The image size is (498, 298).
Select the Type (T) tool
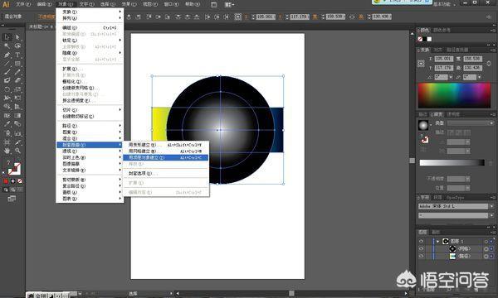pos(17,55)
